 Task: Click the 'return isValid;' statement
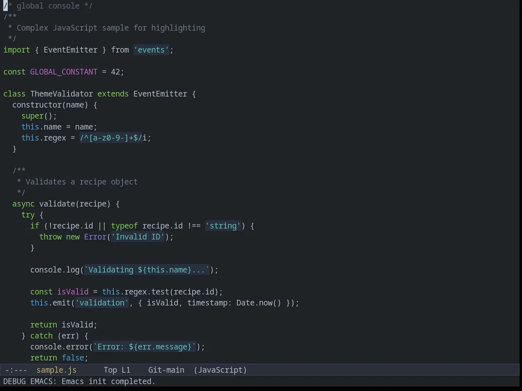64,325
